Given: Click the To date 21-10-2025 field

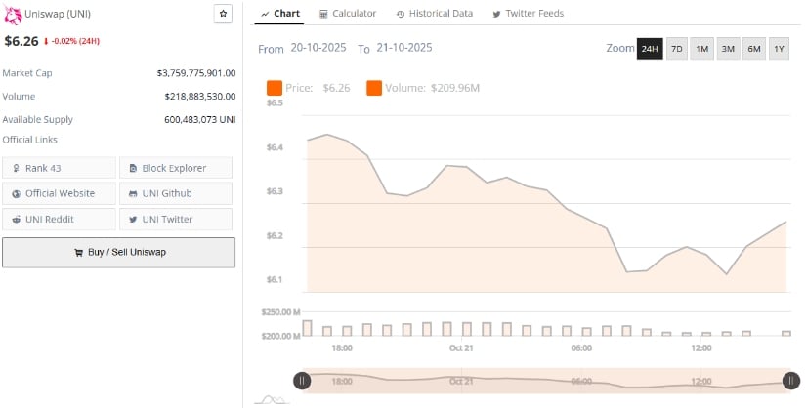Looking at the screenshot, I should [403, 48].
